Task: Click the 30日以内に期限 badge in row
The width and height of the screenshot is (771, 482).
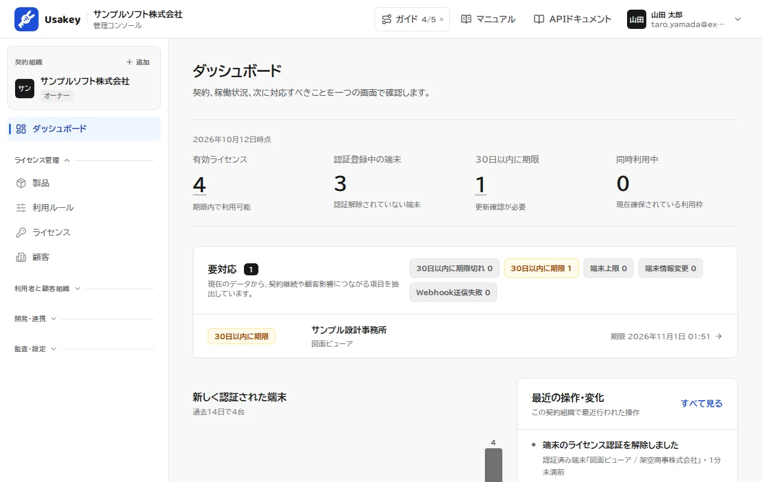Action: tap(242, 336)
